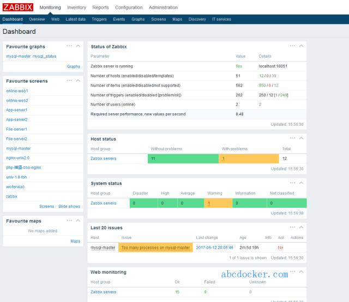Collapse the System status widget

tap(301, 183)
